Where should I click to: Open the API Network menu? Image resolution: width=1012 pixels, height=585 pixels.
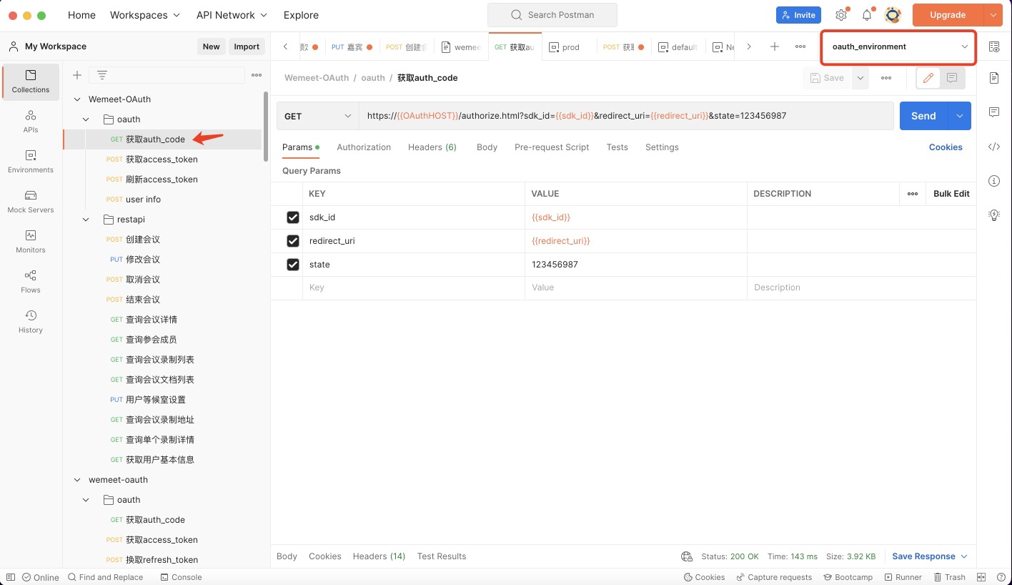232,15
